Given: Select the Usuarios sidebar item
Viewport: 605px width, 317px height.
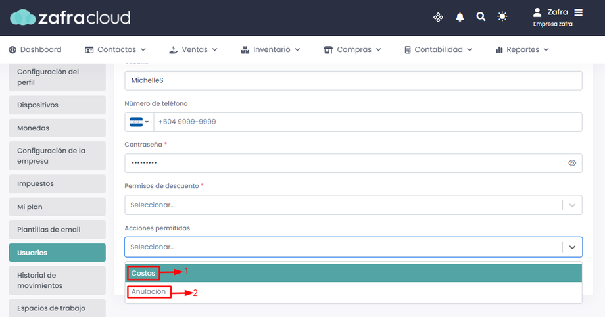Looking at the screenshot, I should pos(57,253).
